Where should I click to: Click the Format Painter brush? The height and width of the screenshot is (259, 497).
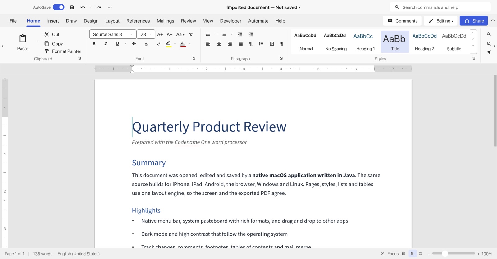coord(47,51)
